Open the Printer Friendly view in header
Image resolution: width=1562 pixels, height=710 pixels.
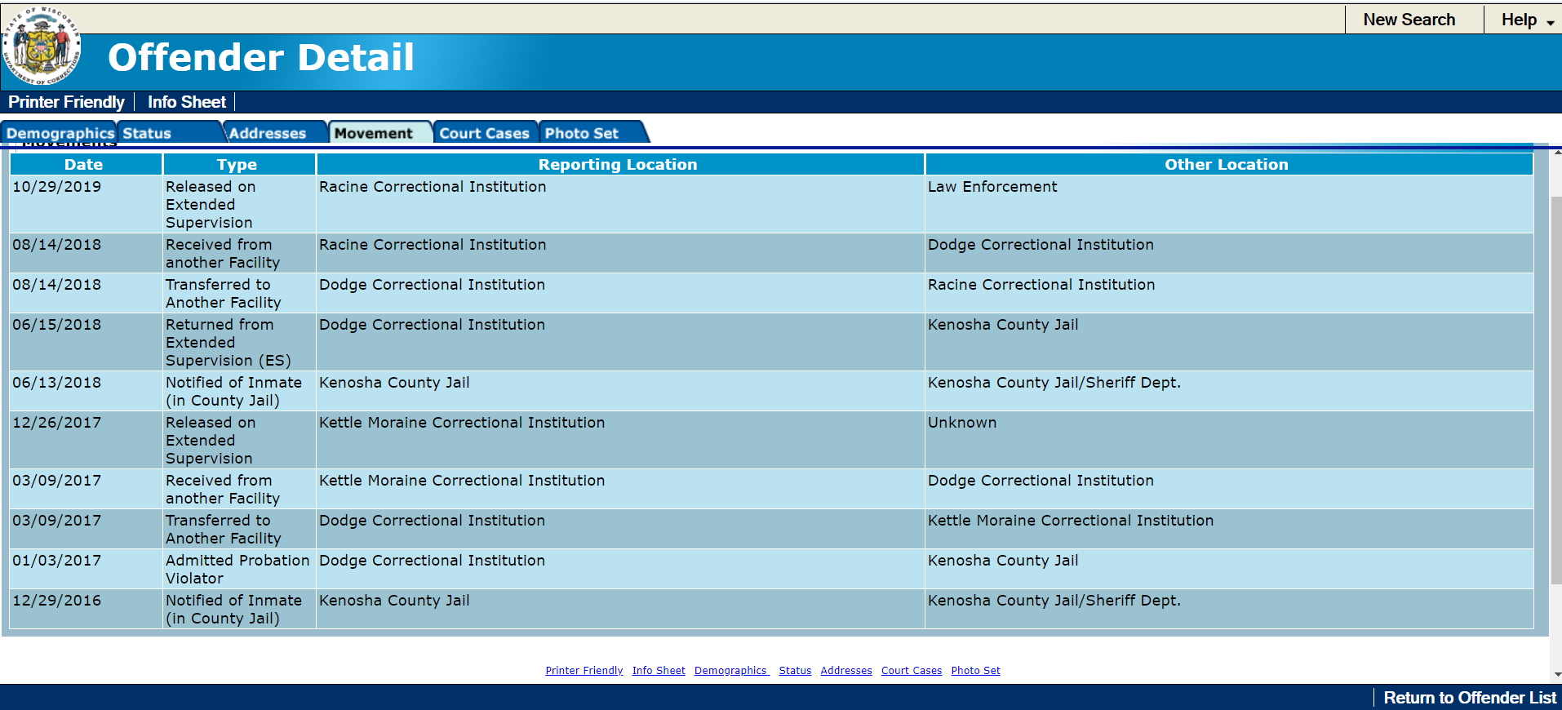click(x=66, y=102)
